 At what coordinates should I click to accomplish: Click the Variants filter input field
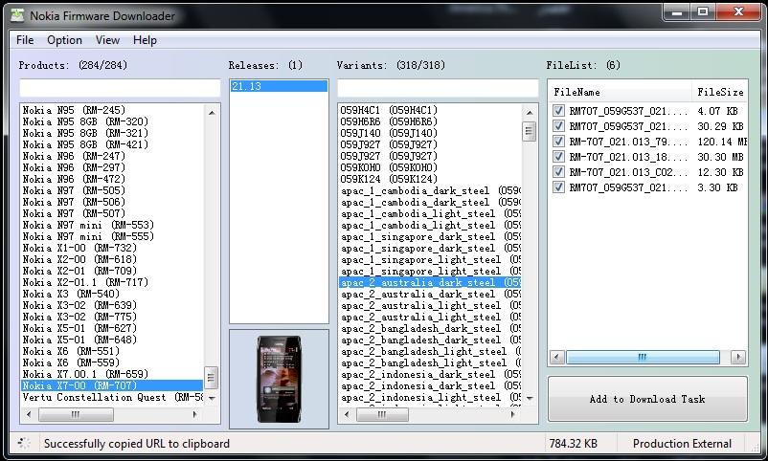(438, 88)
